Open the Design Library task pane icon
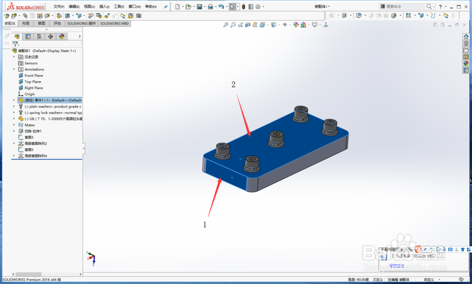Image resolution: width=472 pixels, height=284 pixels. pos(466,43)
